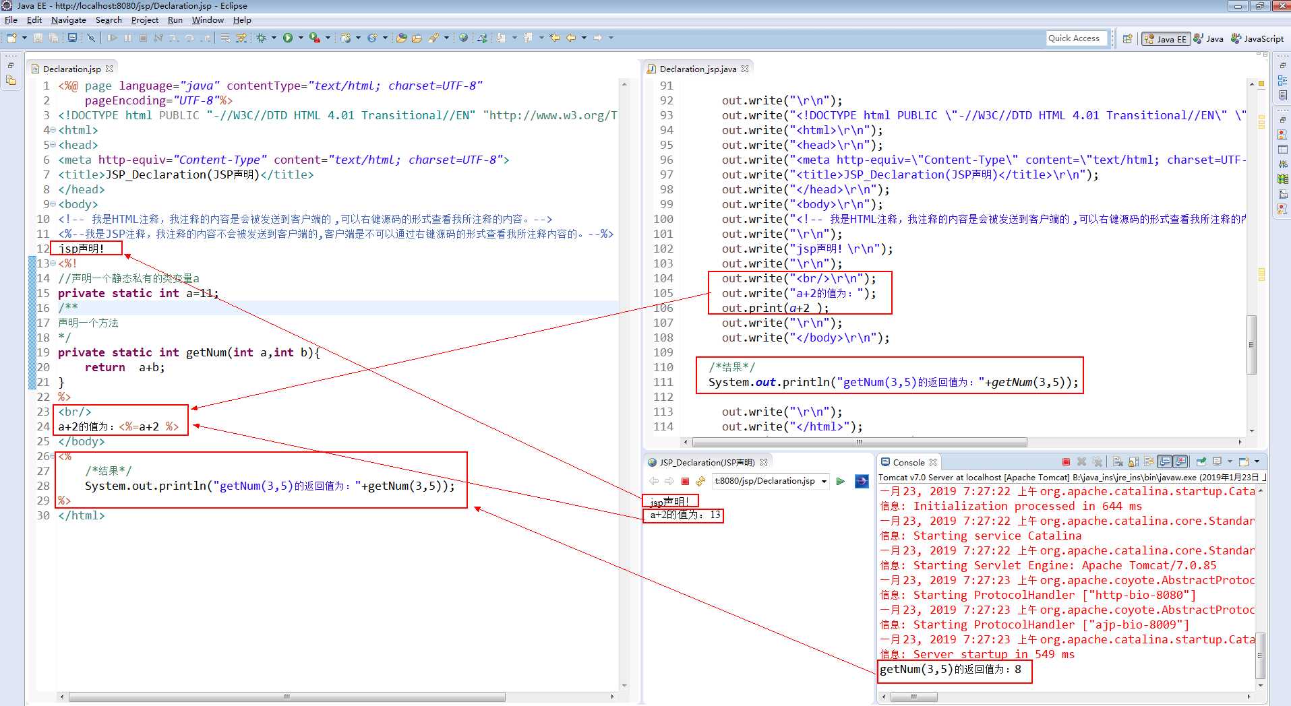
Task: Collapse the scriptlet fold at line 26
Action: point(53,456)
